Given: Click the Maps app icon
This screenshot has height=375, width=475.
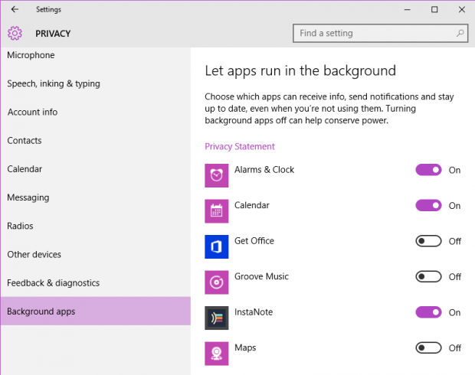Looking at the screenshot, I should [x=216, y=354].
